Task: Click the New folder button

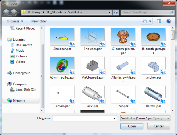Action: 39,21
